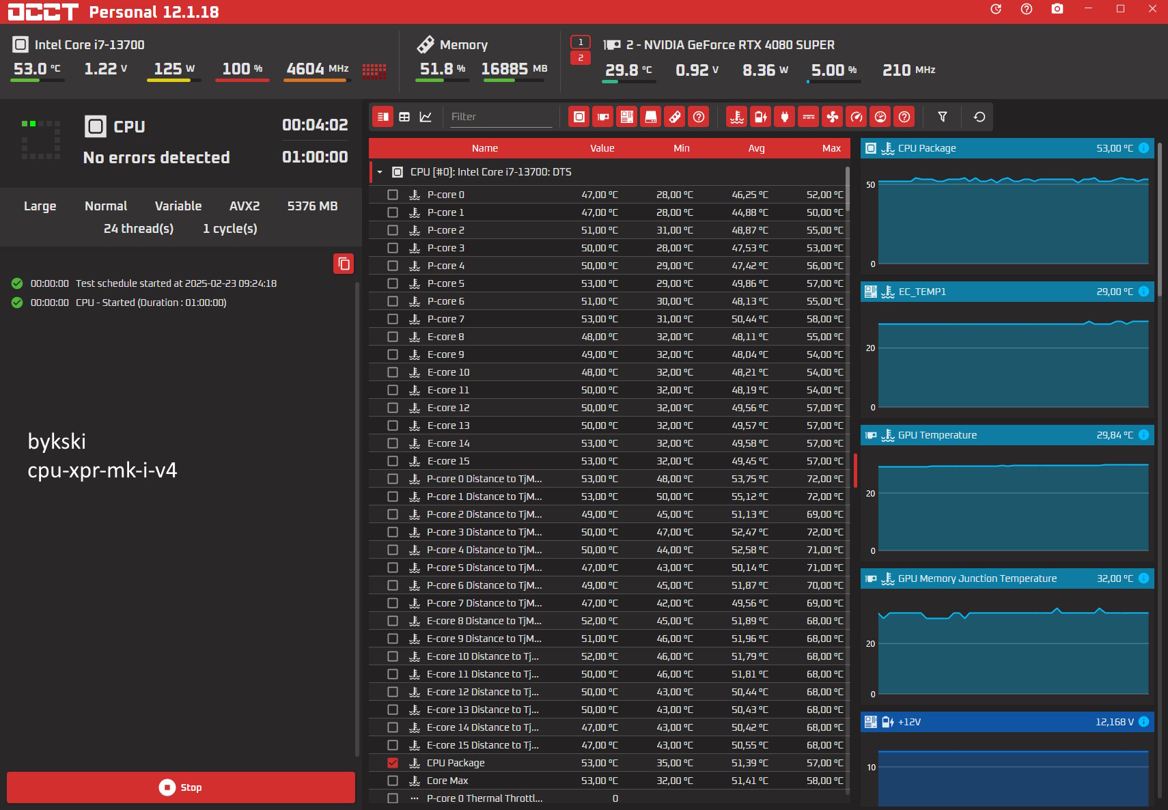This screenshot has height=810, width=1168.
Task: Click the screenshot camera icon
Action: [1057, 9]
